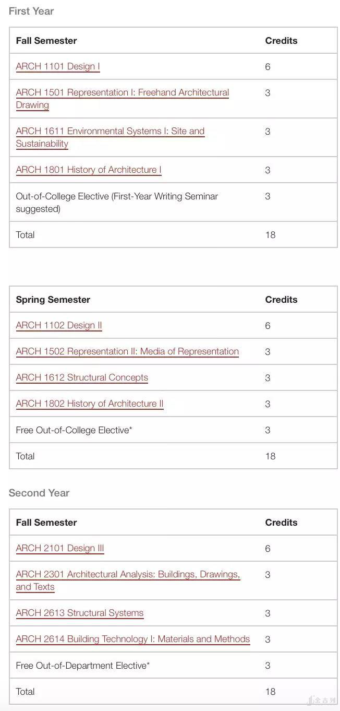Open ARCH 2614 Building Technology I link
The image size is (340, 711).
pos(133,639)
